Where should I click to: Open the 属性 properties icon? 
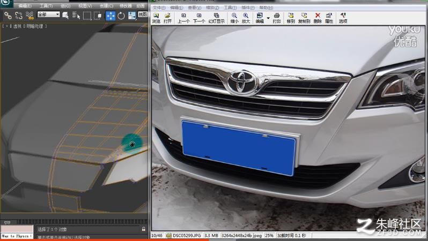click(x=329, y=18)
